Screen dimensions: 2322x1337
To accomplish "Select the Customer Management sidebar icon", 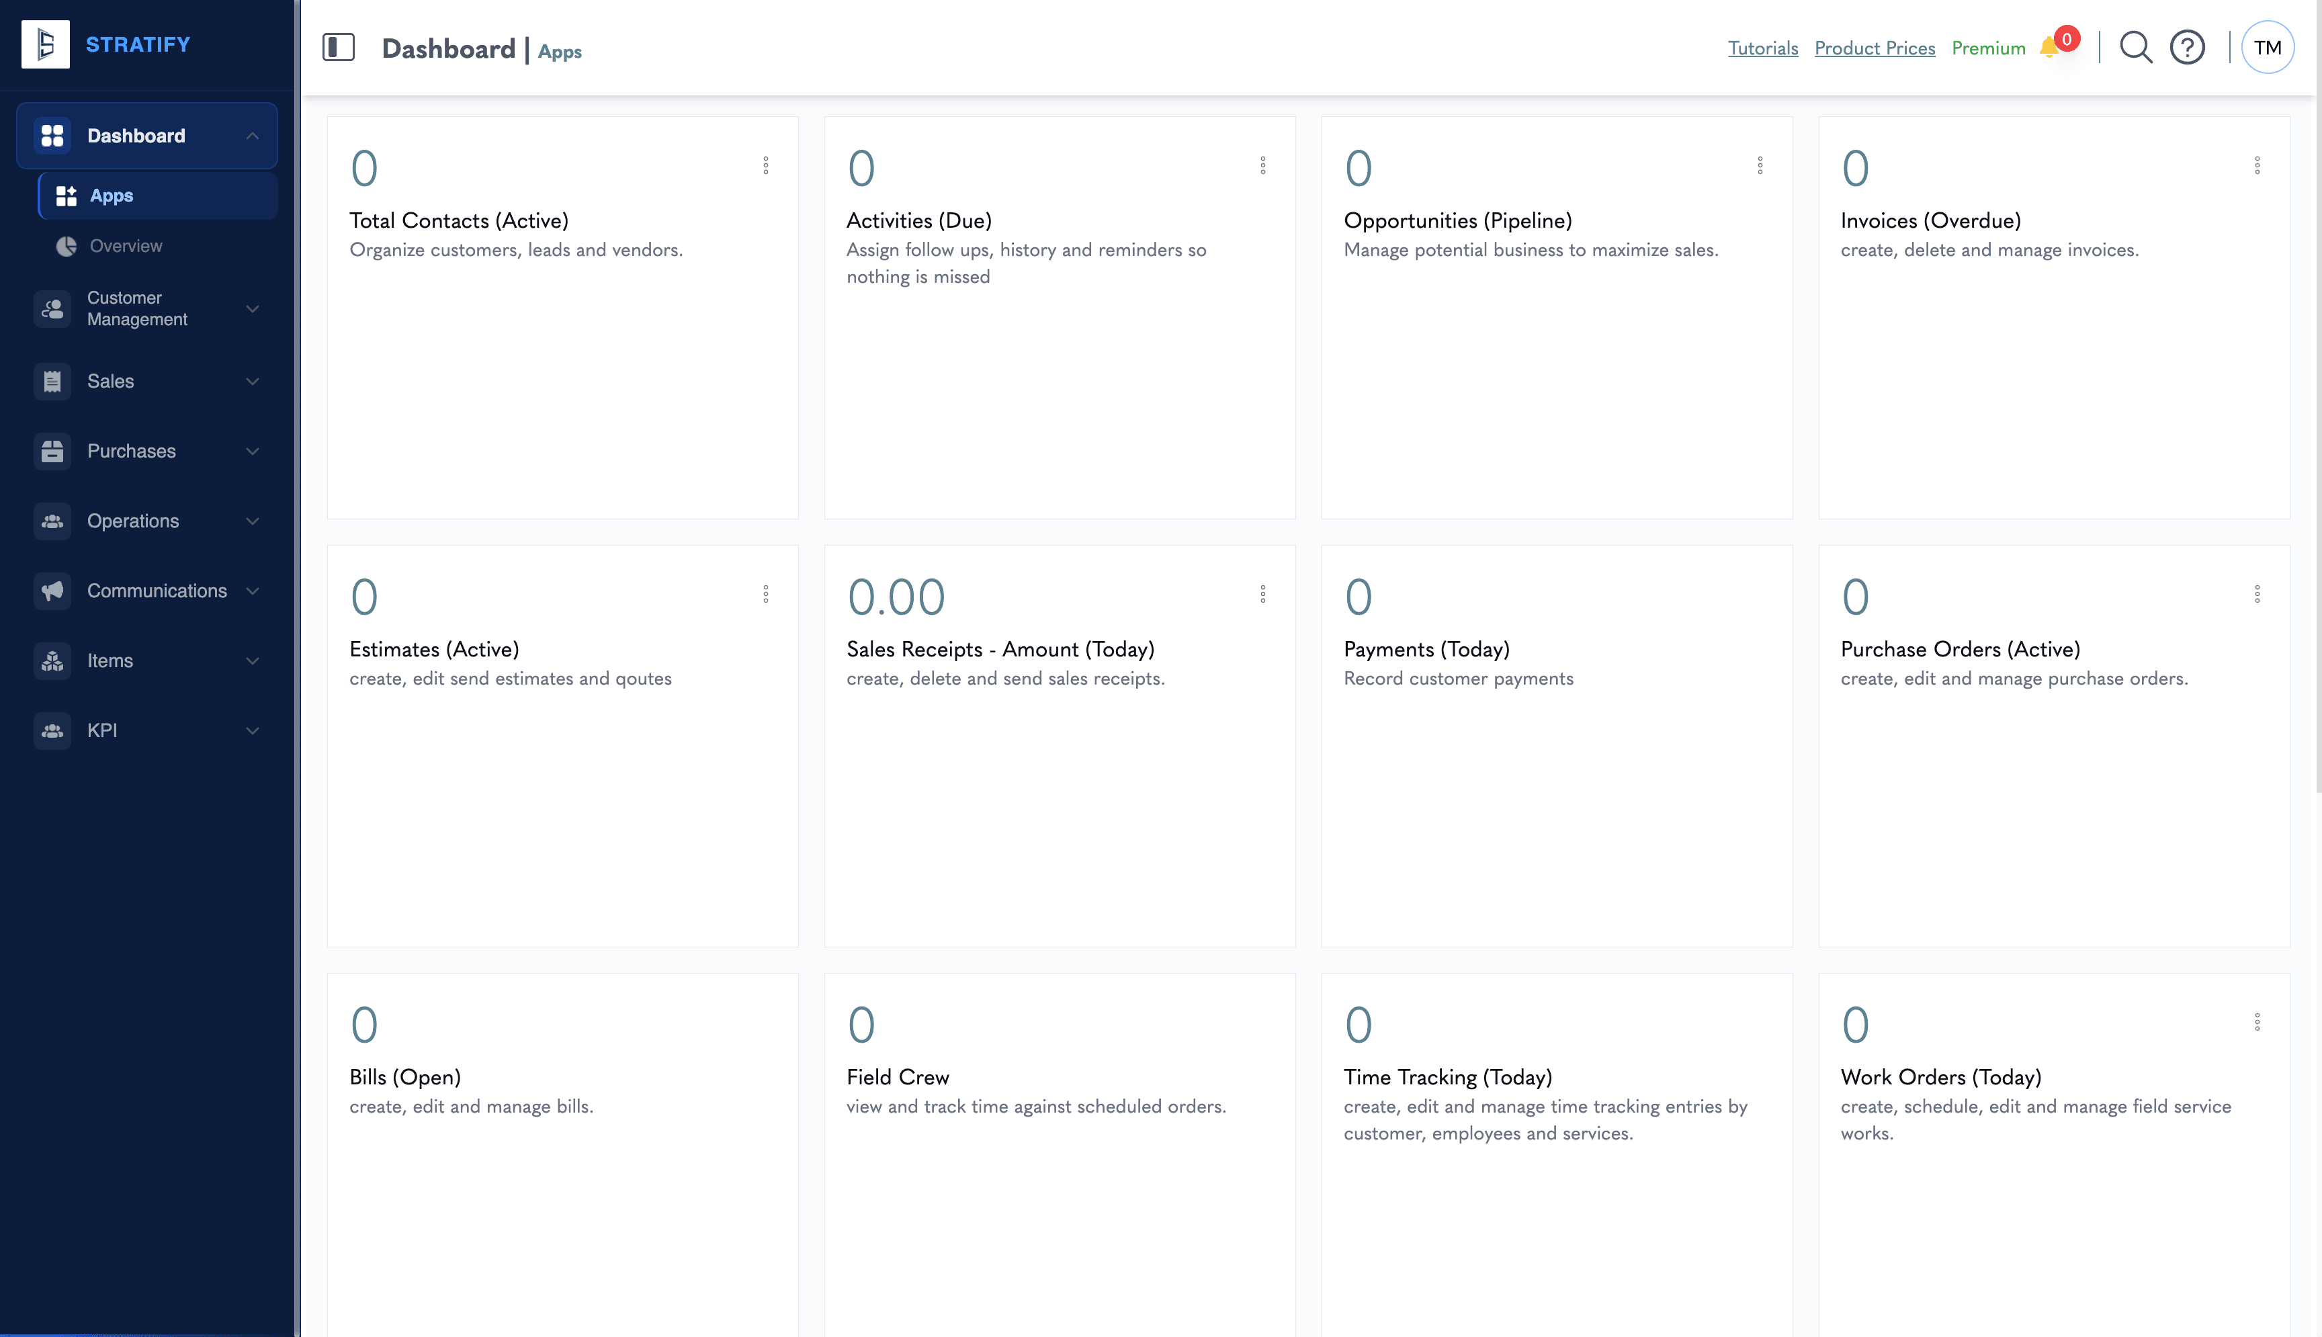I will coord(52,310).
